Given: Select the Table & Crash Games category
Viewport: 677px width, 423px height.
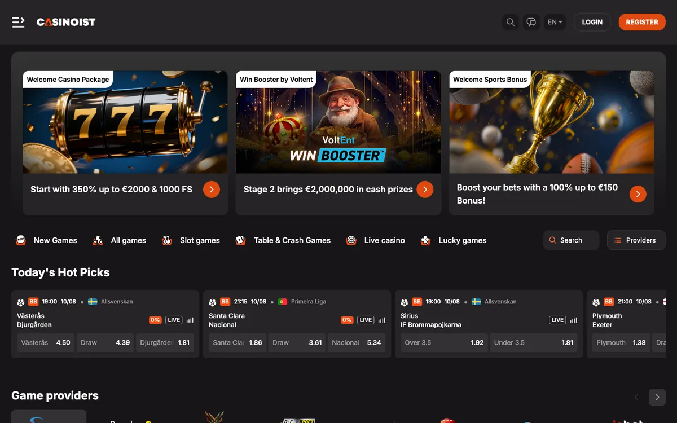Looking at the screenshot, I should pos(283,240).
